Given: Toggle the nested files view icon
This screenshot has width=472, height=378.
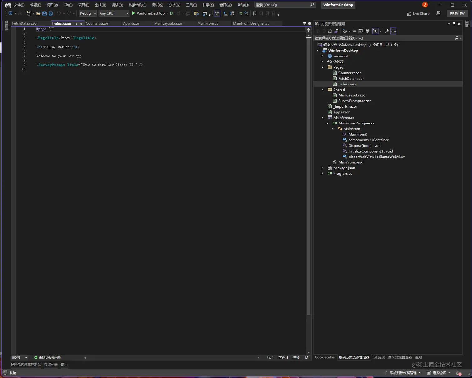Looking at the screenshot, I should pos(376,31).
